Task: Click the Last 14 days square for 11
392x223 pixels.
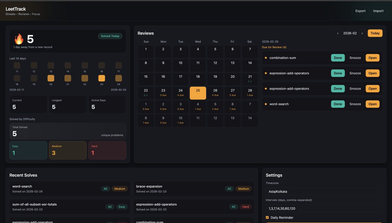Action: (x=17, y=65)
